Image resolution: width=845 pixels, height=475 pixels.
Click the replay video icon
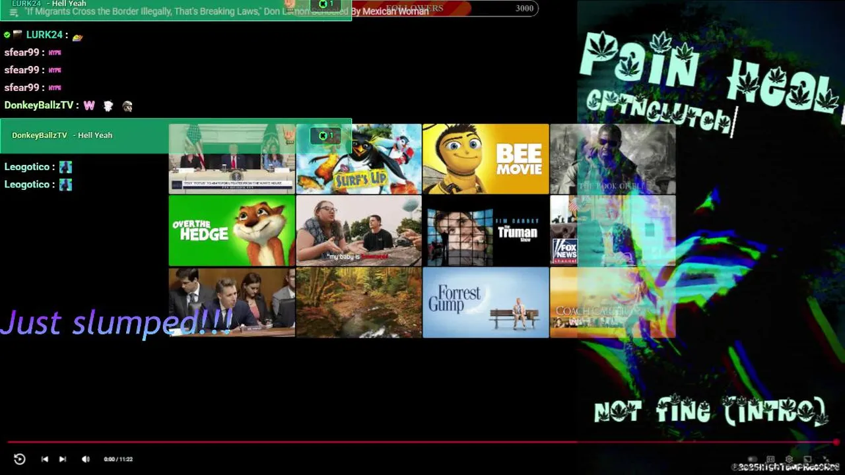pos(19,459)
